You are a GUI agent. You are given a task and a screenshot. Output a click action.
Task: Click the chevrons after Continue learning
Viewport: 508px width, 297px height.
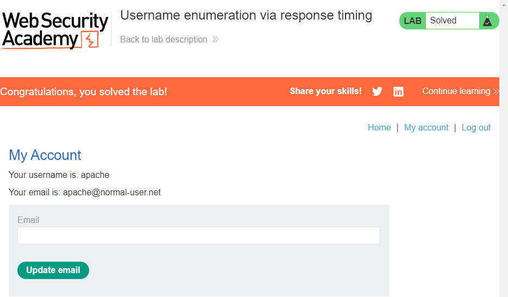click(x=496, y=91)
